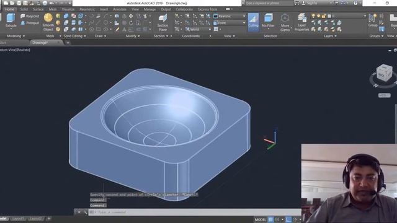Open the World UCS dropdown
397x223 pixels.
pos(198,29)
